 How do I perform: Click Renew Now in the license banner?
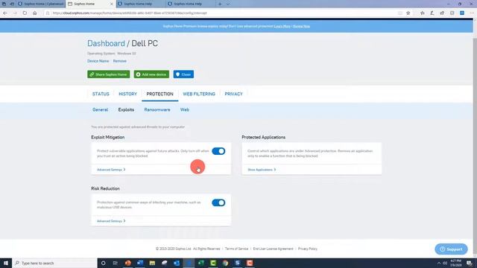[301, 27]
